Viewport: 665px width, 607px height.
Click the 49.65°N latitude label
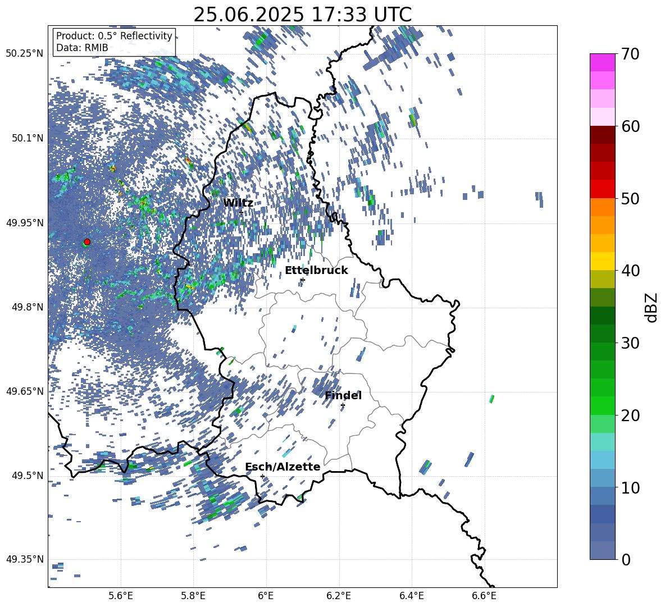click(25, 391)
